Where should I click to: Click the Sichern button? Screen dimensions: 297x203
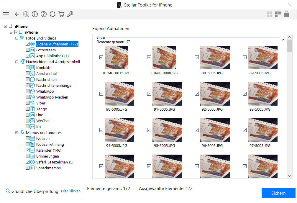[278, 193]
